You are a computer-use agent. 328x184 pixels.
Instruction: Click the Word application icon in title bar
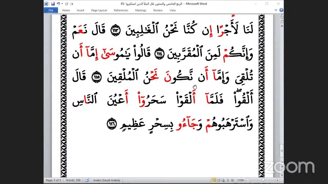pos(46,4)
